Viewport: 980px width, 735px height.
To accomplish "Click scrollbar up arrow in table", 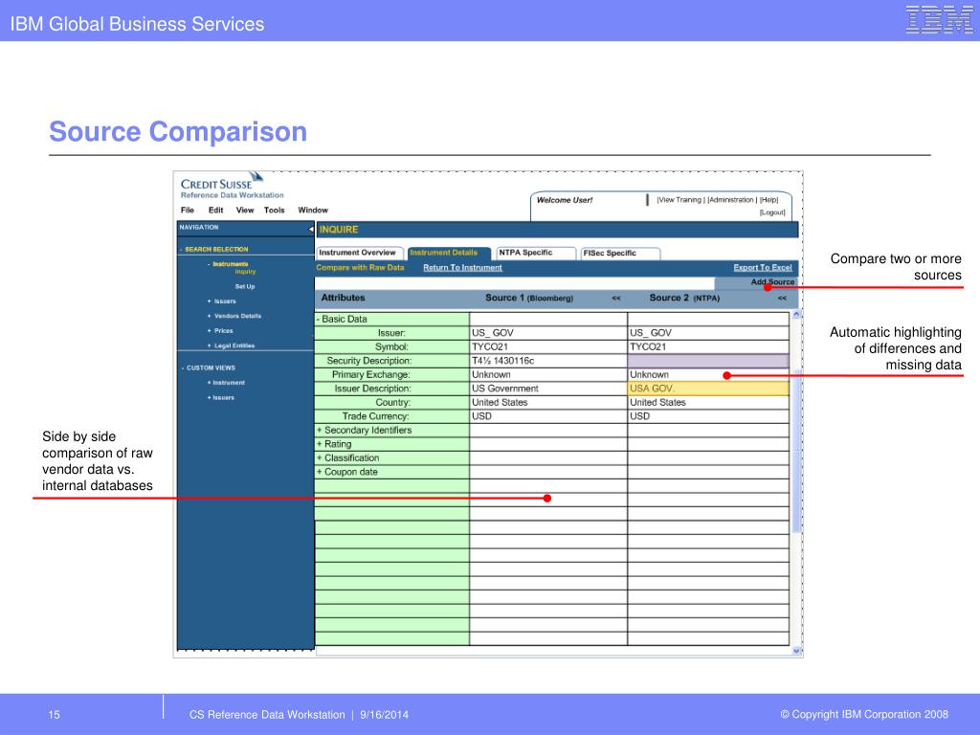I will [796, 314].
